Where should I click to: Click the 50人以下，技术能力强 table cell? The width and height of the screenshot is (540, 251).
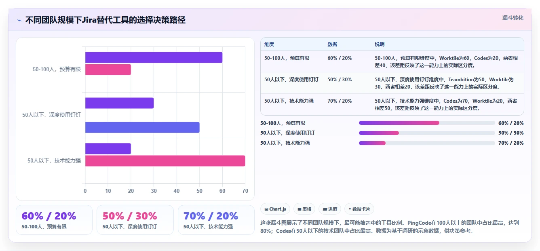click(x=289, y=101)
